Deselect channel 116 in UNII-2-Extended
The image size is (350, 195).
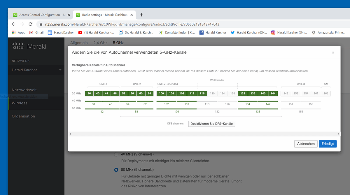[x=202, y=93]
